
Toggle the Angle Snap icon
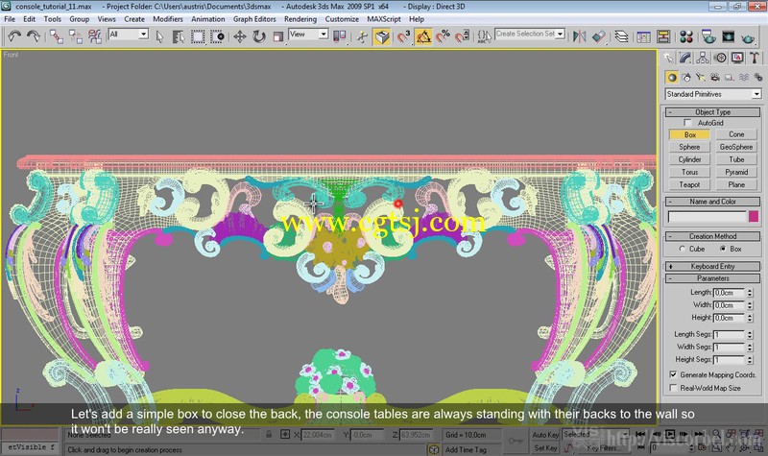(423, 36)
